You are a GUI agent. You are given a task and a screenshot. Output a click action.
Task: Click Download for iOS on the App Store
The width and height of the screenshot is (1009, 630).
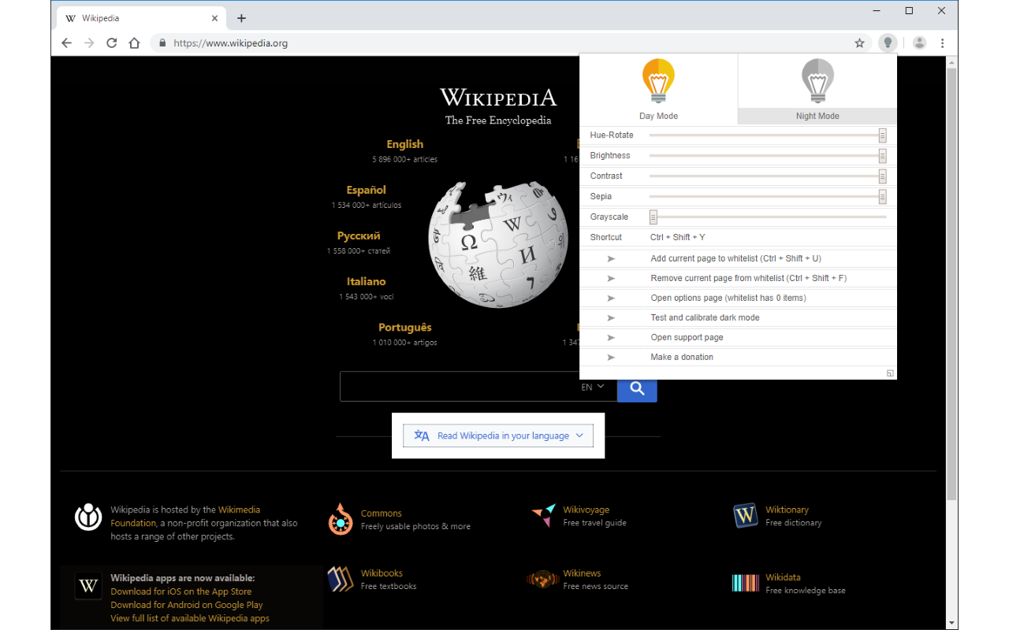point(182,591)
